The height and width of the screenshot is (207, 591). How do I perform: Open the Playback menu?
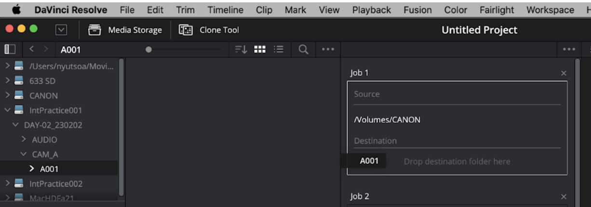point(372,10)
